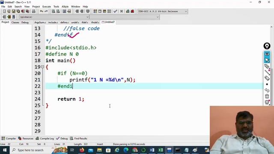
Task: Open the Compile Log bottom tab
Action: 45,139
